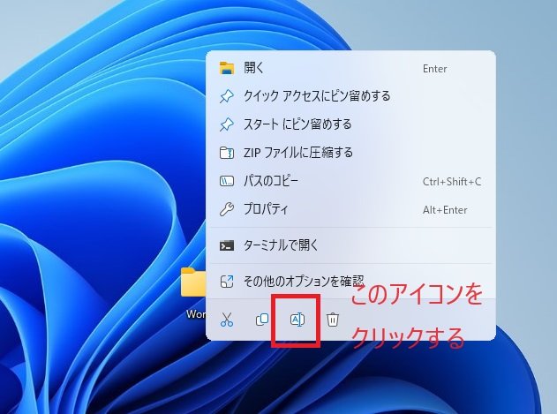557x414 pixels.
Task: Select ZIP ファイルに圧縮する
Action: pyautogui.click(x=350, y=153)
